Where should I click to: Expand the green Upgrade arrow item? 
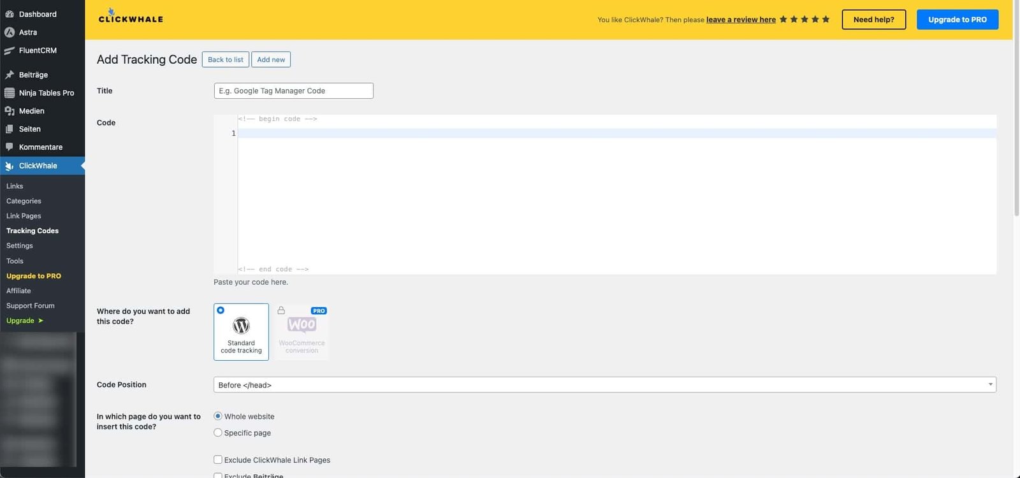coord(25,321)
